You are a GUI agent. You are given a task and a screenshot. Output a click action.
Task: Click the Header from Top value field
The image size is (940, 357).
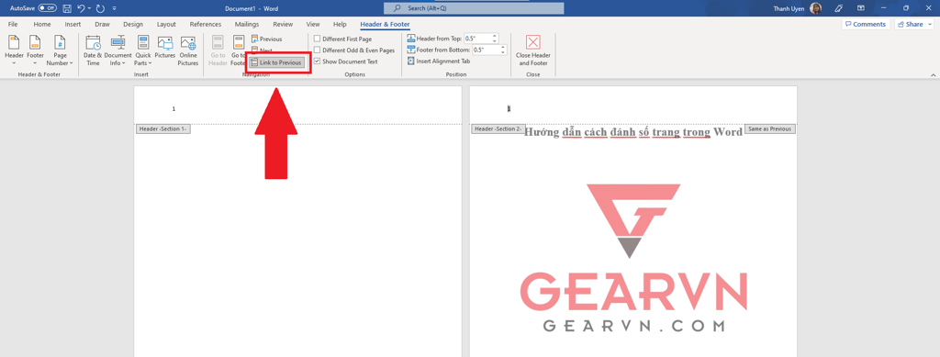coord(477,39)
